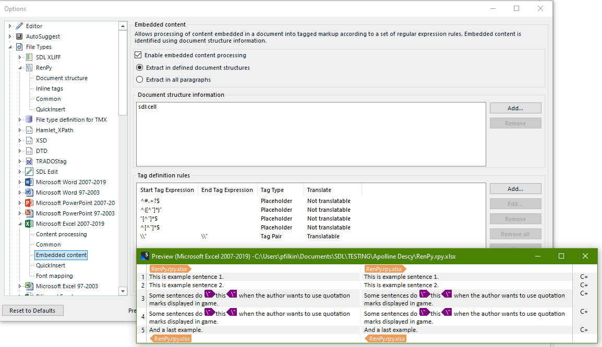
Task: Open Content processing under Excel 2007-2019
Action: (61, 234)
